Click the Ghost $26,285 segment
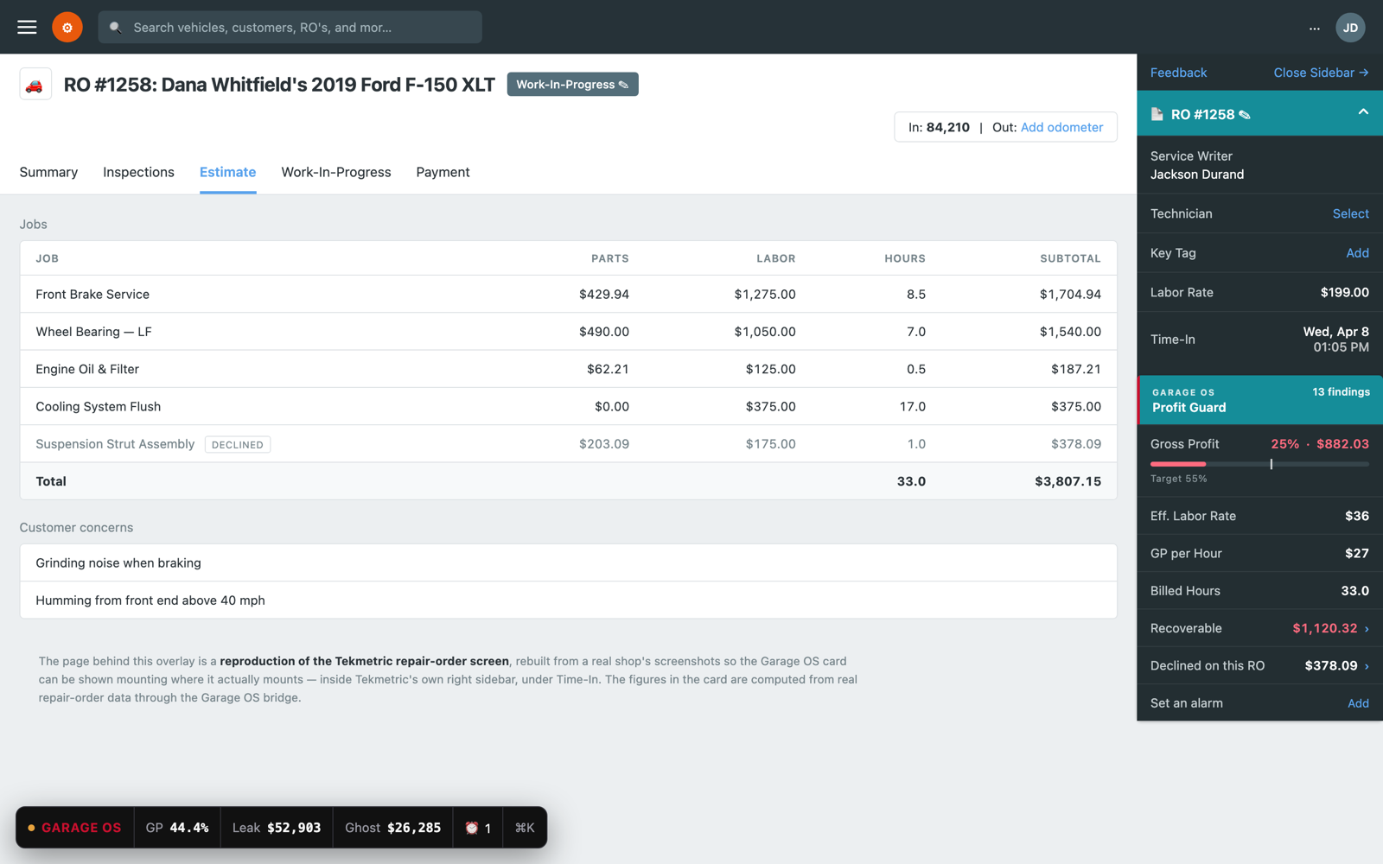 point(392,828)
